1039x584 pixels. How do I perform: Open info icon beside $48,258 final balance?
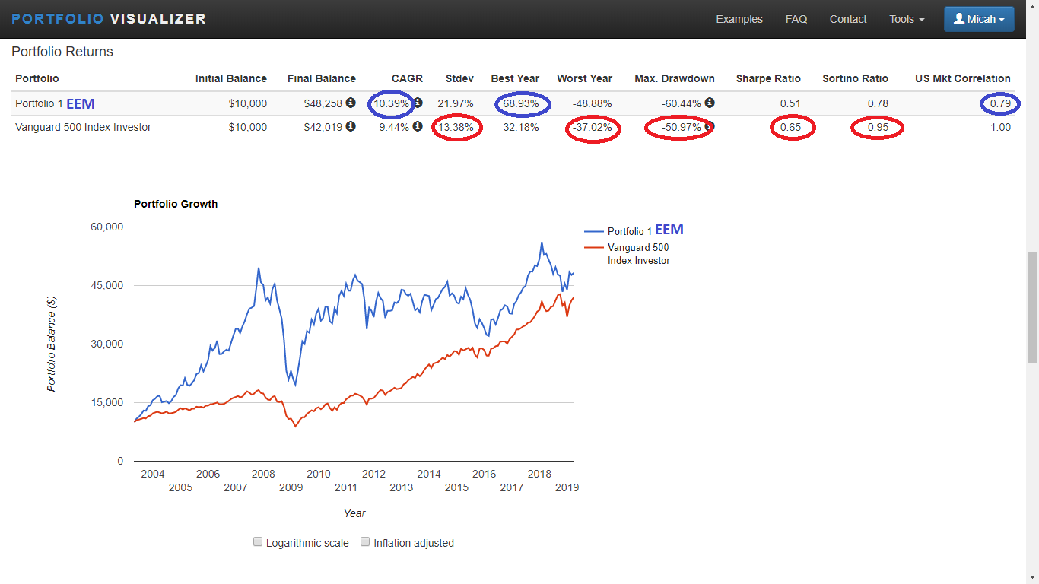(351, 103)
